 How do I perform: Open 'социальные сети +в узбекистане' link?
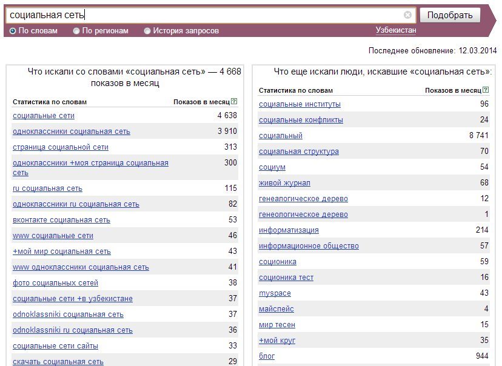click(73, 299)
